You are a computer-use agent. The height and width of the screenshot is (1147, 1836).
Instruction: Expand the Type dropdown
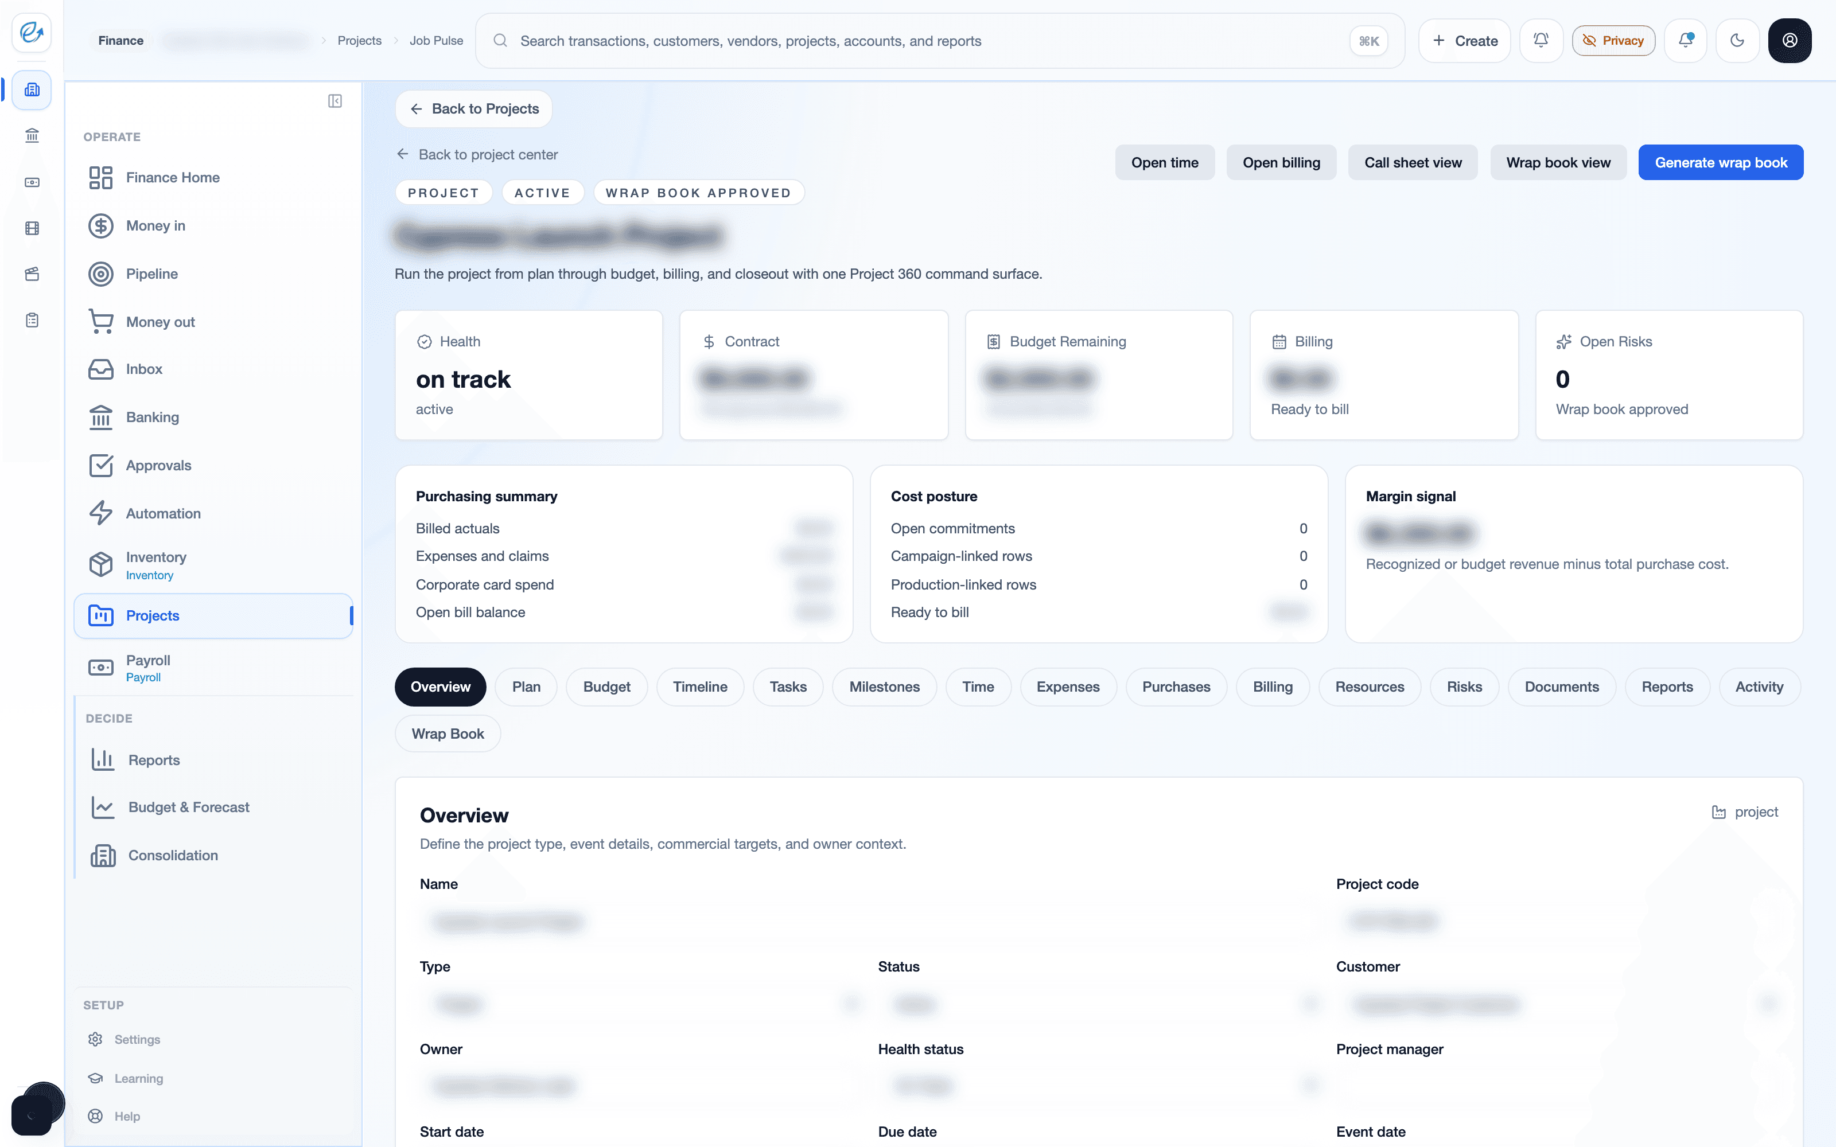tap(642, 1004)
